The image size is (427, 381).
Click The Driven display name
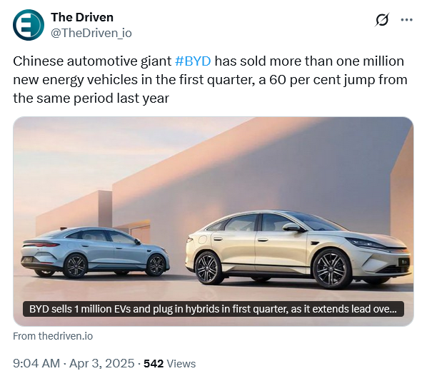pyautogui.click(x=82, y=17)
